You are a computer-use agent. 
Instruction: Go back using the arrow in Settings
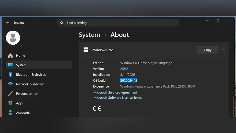[x=8, y=23]
